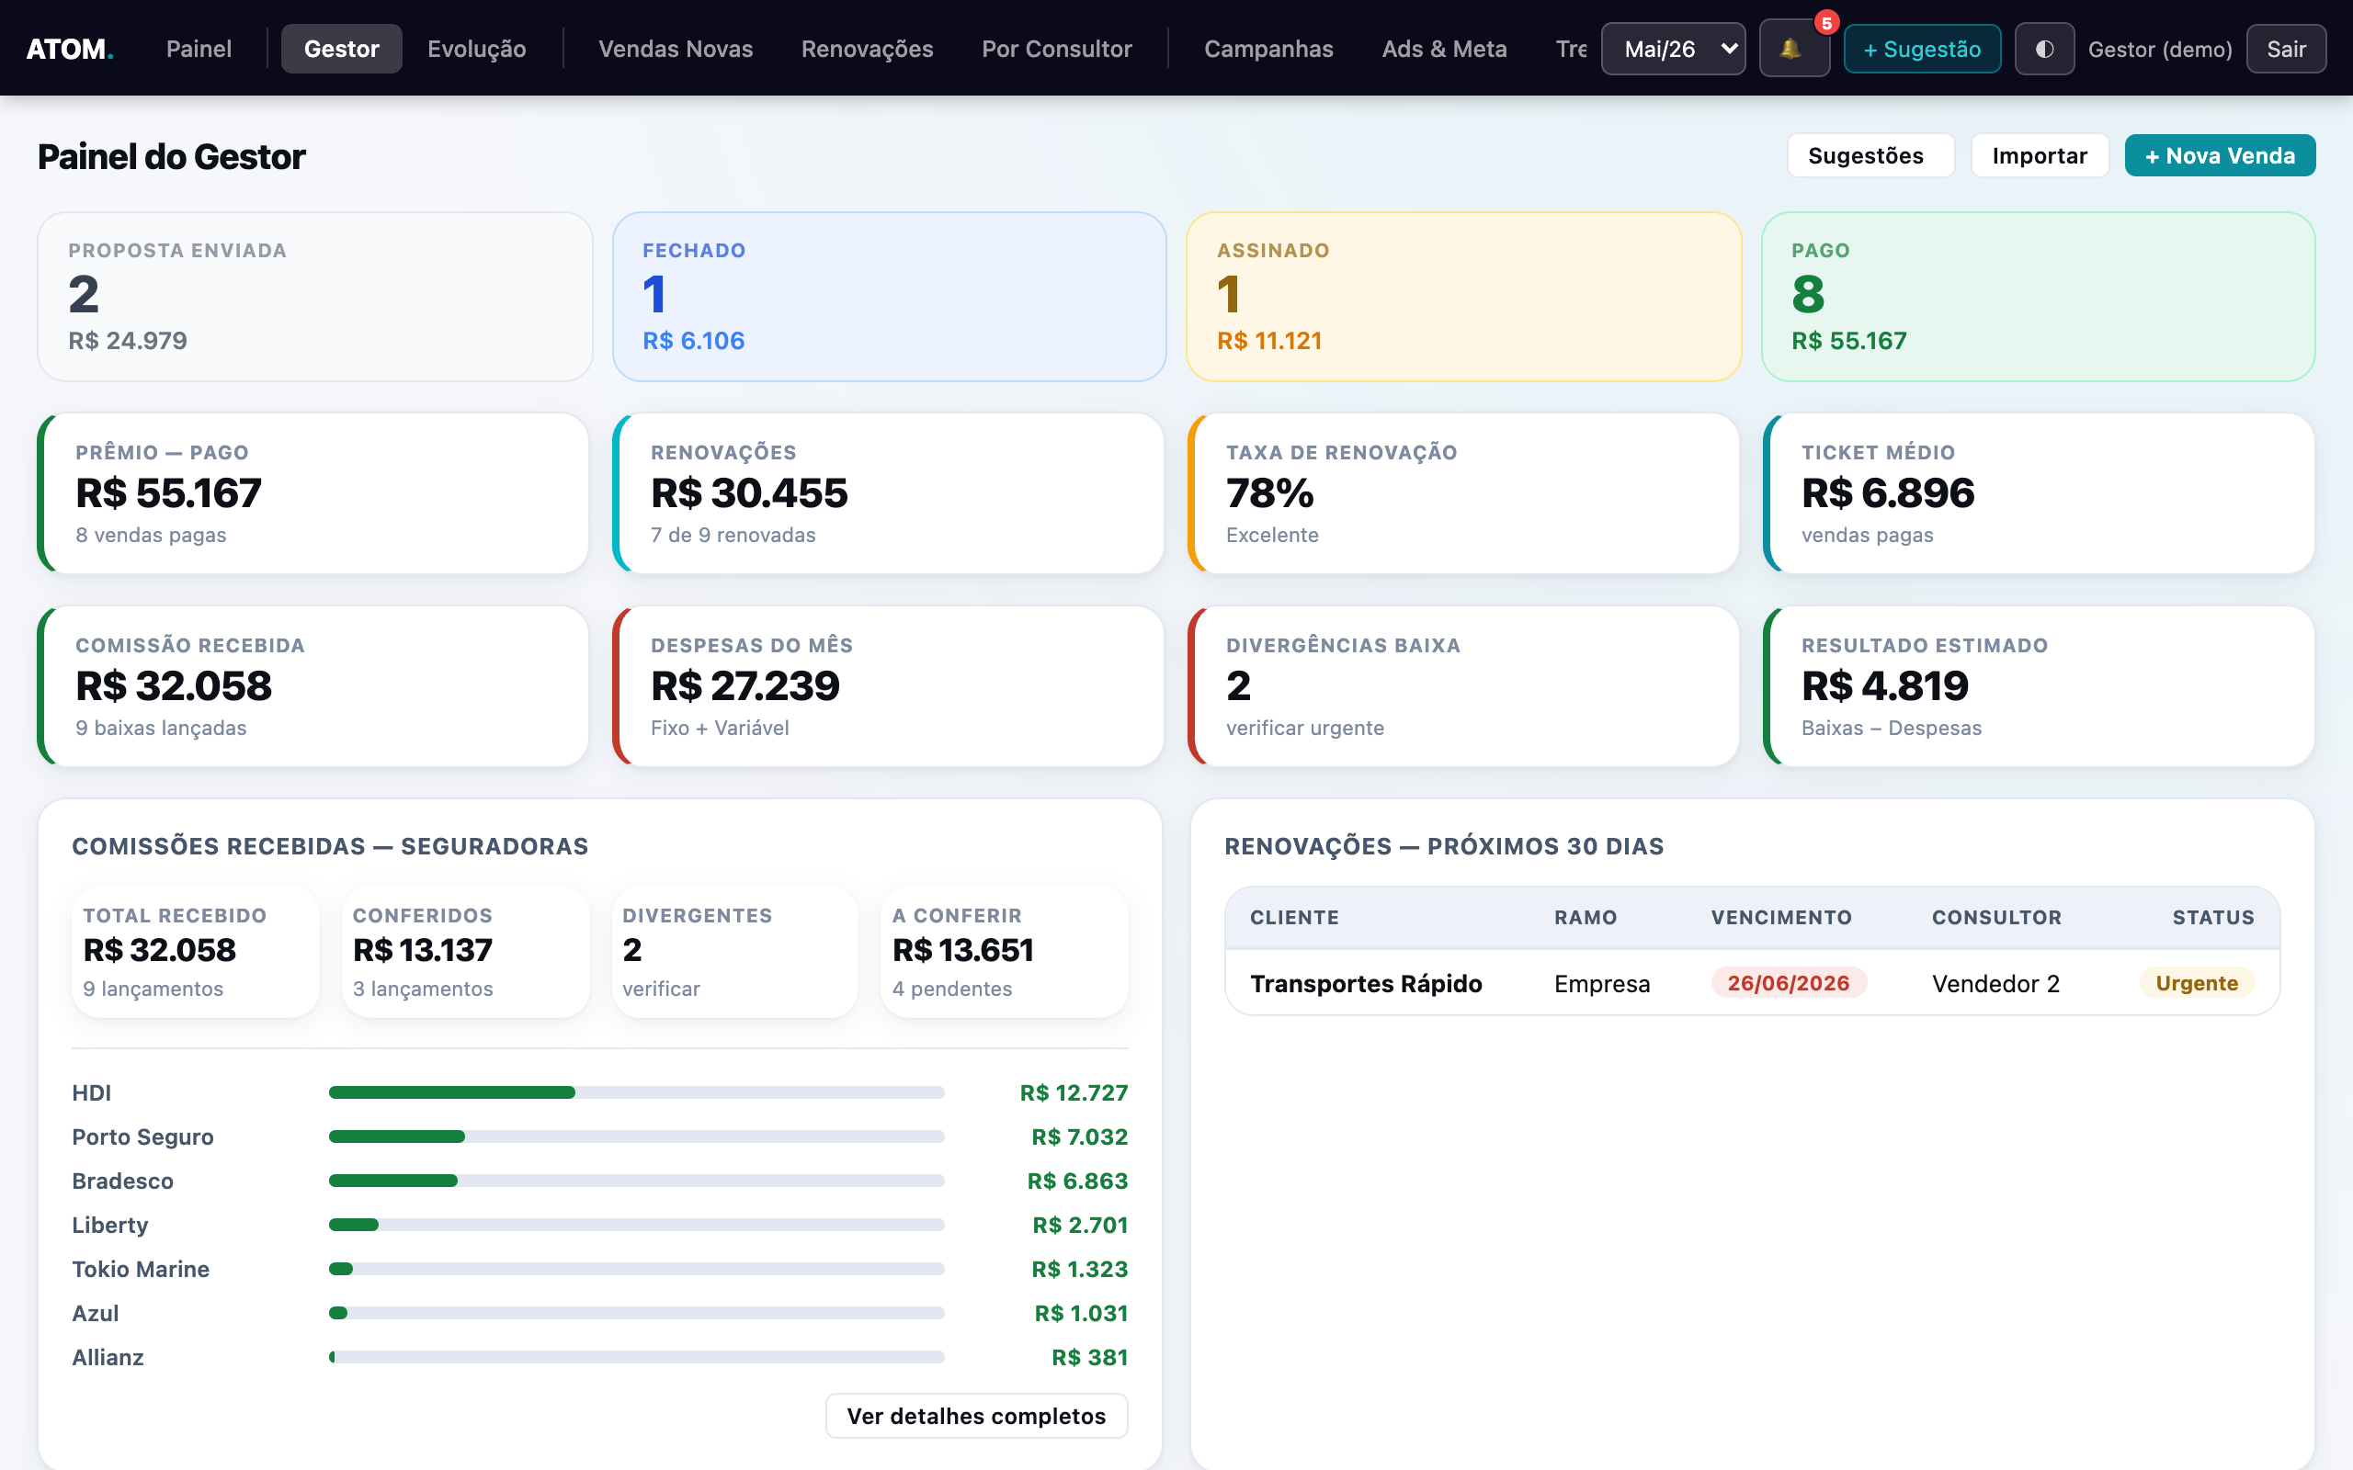The height and width of the screenshot is (1470, 2353).
Task: Open the notifications bell icon
Action: pos(1794,49)
